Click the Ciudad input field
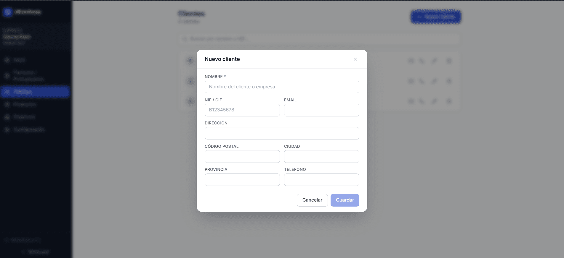 pos(322,156)
